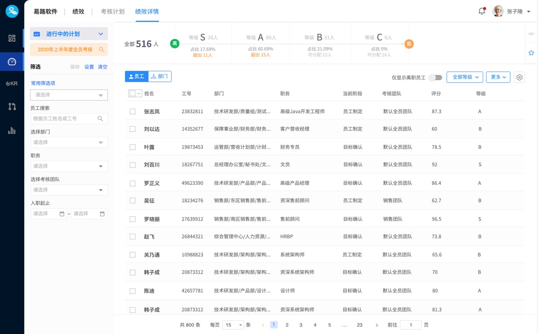Click the star favorite icon
This screenshot has height=334, width=538.
531,53
